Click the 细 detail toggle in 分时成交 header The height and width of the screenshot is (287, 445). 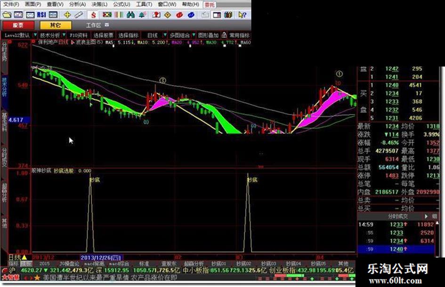pos(434,216)
